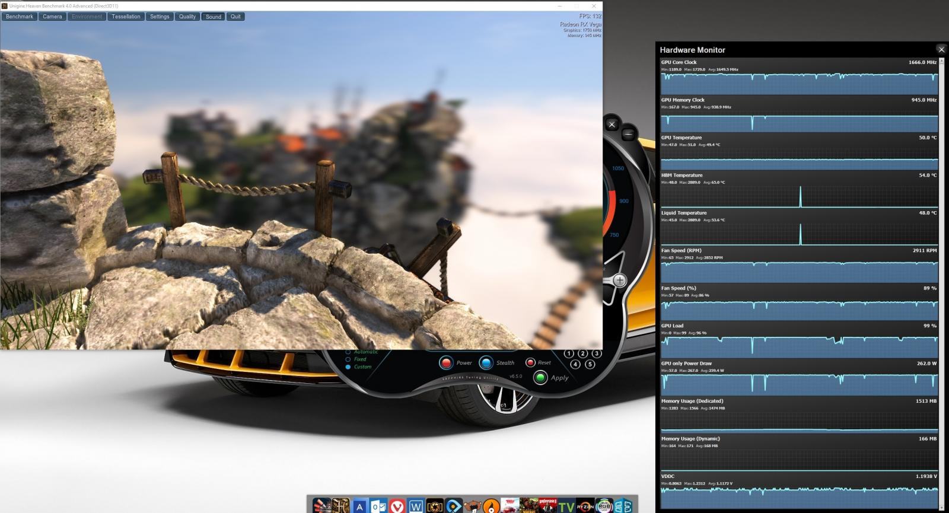Click the VDDC label in Hardware Monitor
The image size is (949, 513).
(667, 476)
